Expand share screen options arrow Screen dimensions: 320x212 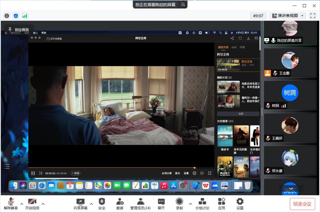coord(91,204)
